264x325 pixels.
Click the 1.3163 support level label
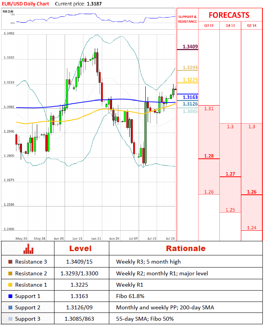pyautogui.click(x=190, y=97)
